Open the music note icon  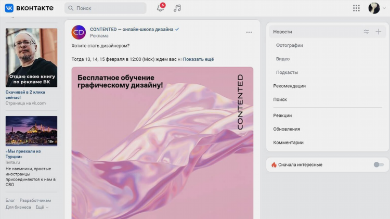pyautogui.click(x=177, y=8)
